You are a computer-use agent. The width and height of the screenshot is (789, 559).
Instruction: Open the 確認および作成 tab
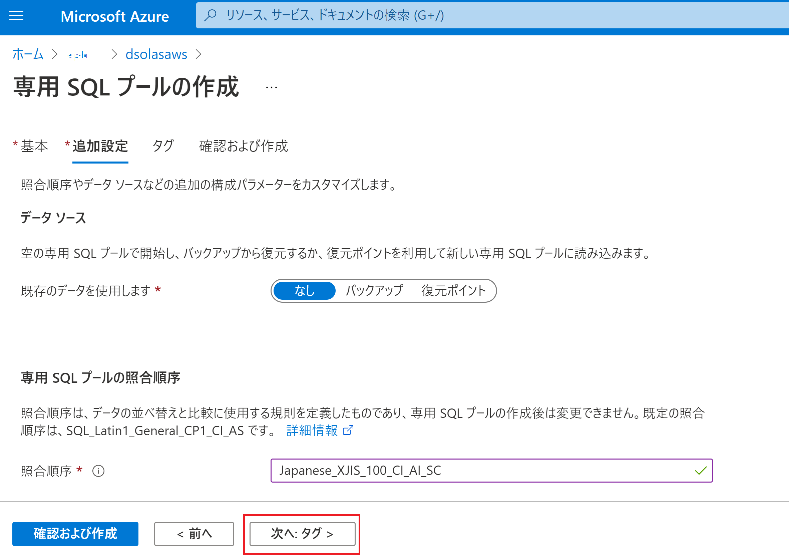244,146
